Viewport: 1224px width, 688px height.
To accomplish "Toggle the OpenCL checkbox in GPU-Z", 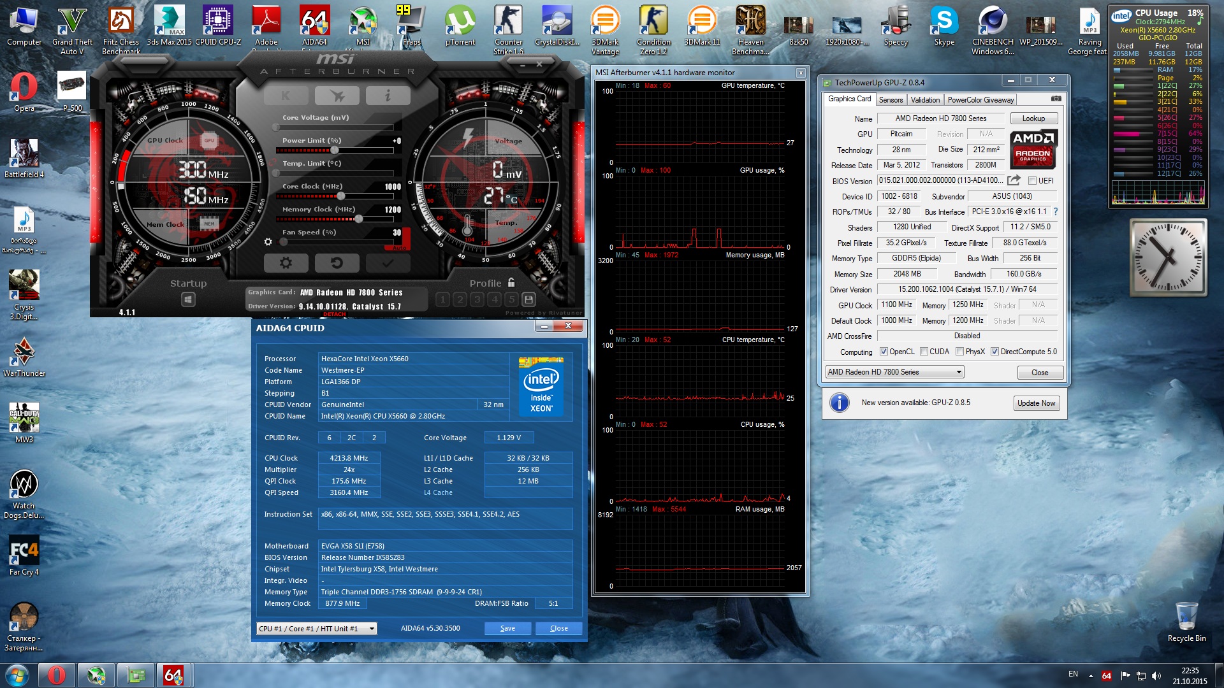I will pos(884,352).
